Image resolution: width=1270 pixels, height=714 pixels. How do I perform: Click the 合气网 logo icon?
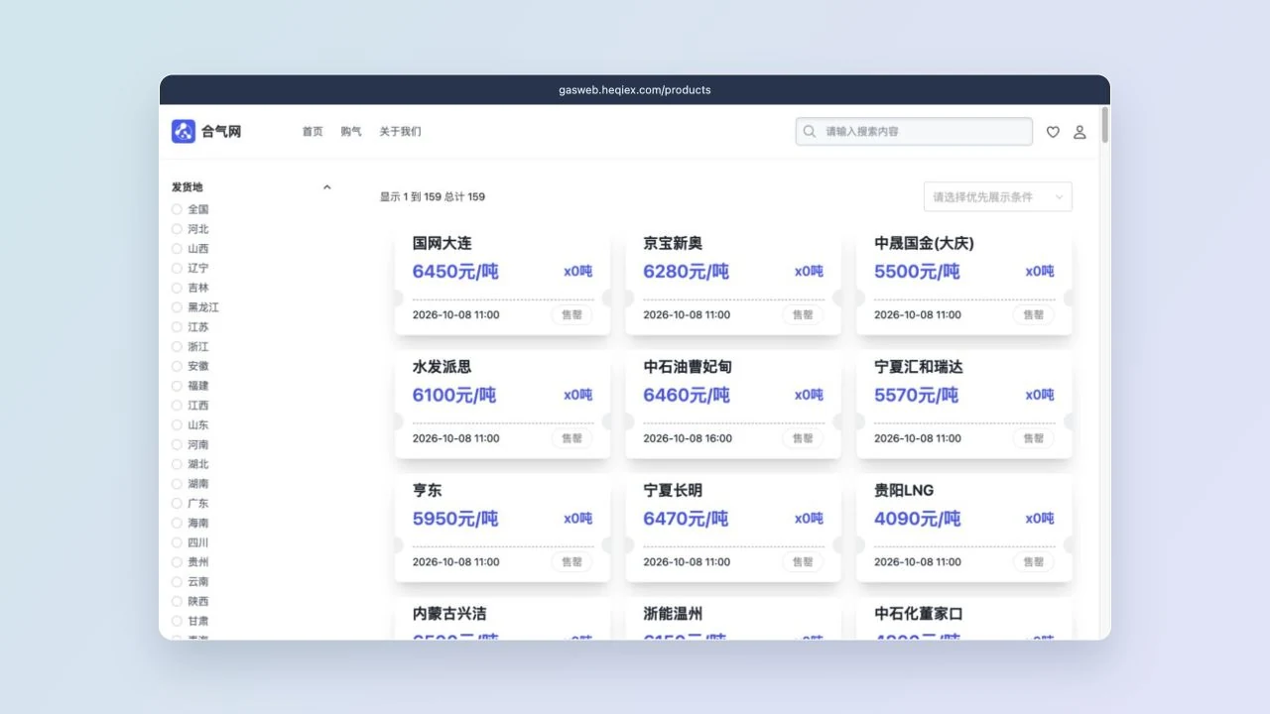[184, 131]
